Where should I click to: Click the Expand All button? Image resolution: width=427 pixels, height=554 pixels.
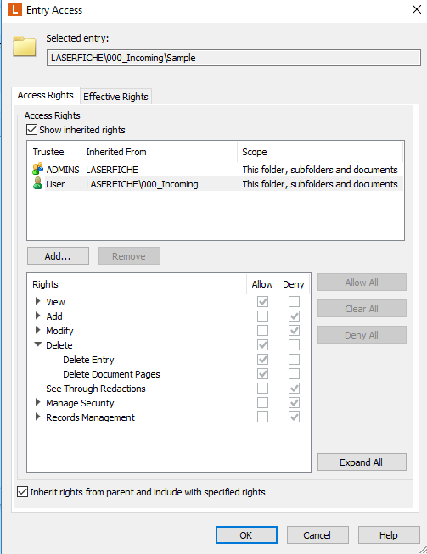(362, 462)
